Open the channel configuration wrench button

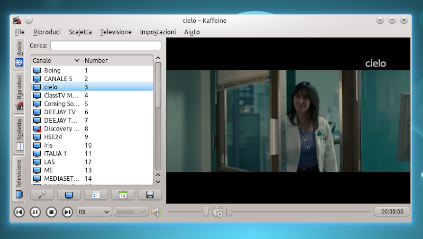[x=42, y=195]
